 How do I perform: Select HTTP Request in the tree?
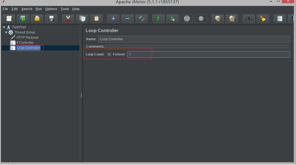tap(27, 37)
